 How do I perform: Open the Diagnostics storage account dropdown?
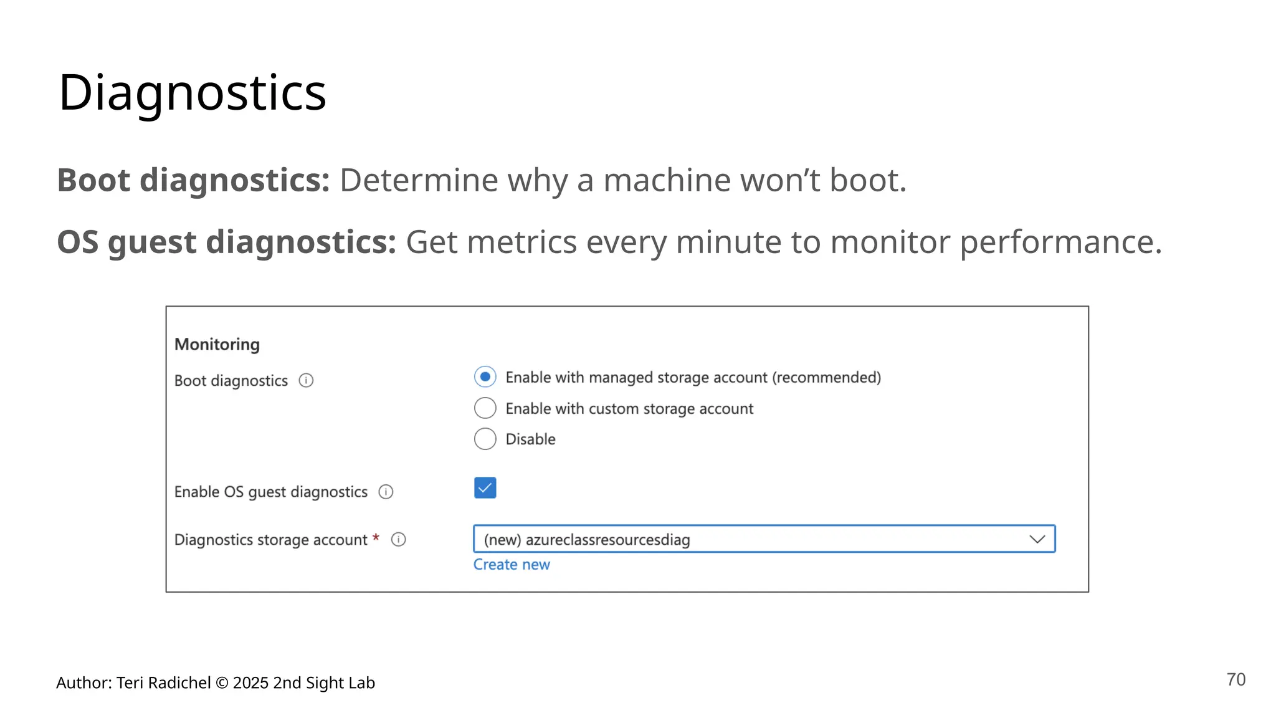point(764,539)
